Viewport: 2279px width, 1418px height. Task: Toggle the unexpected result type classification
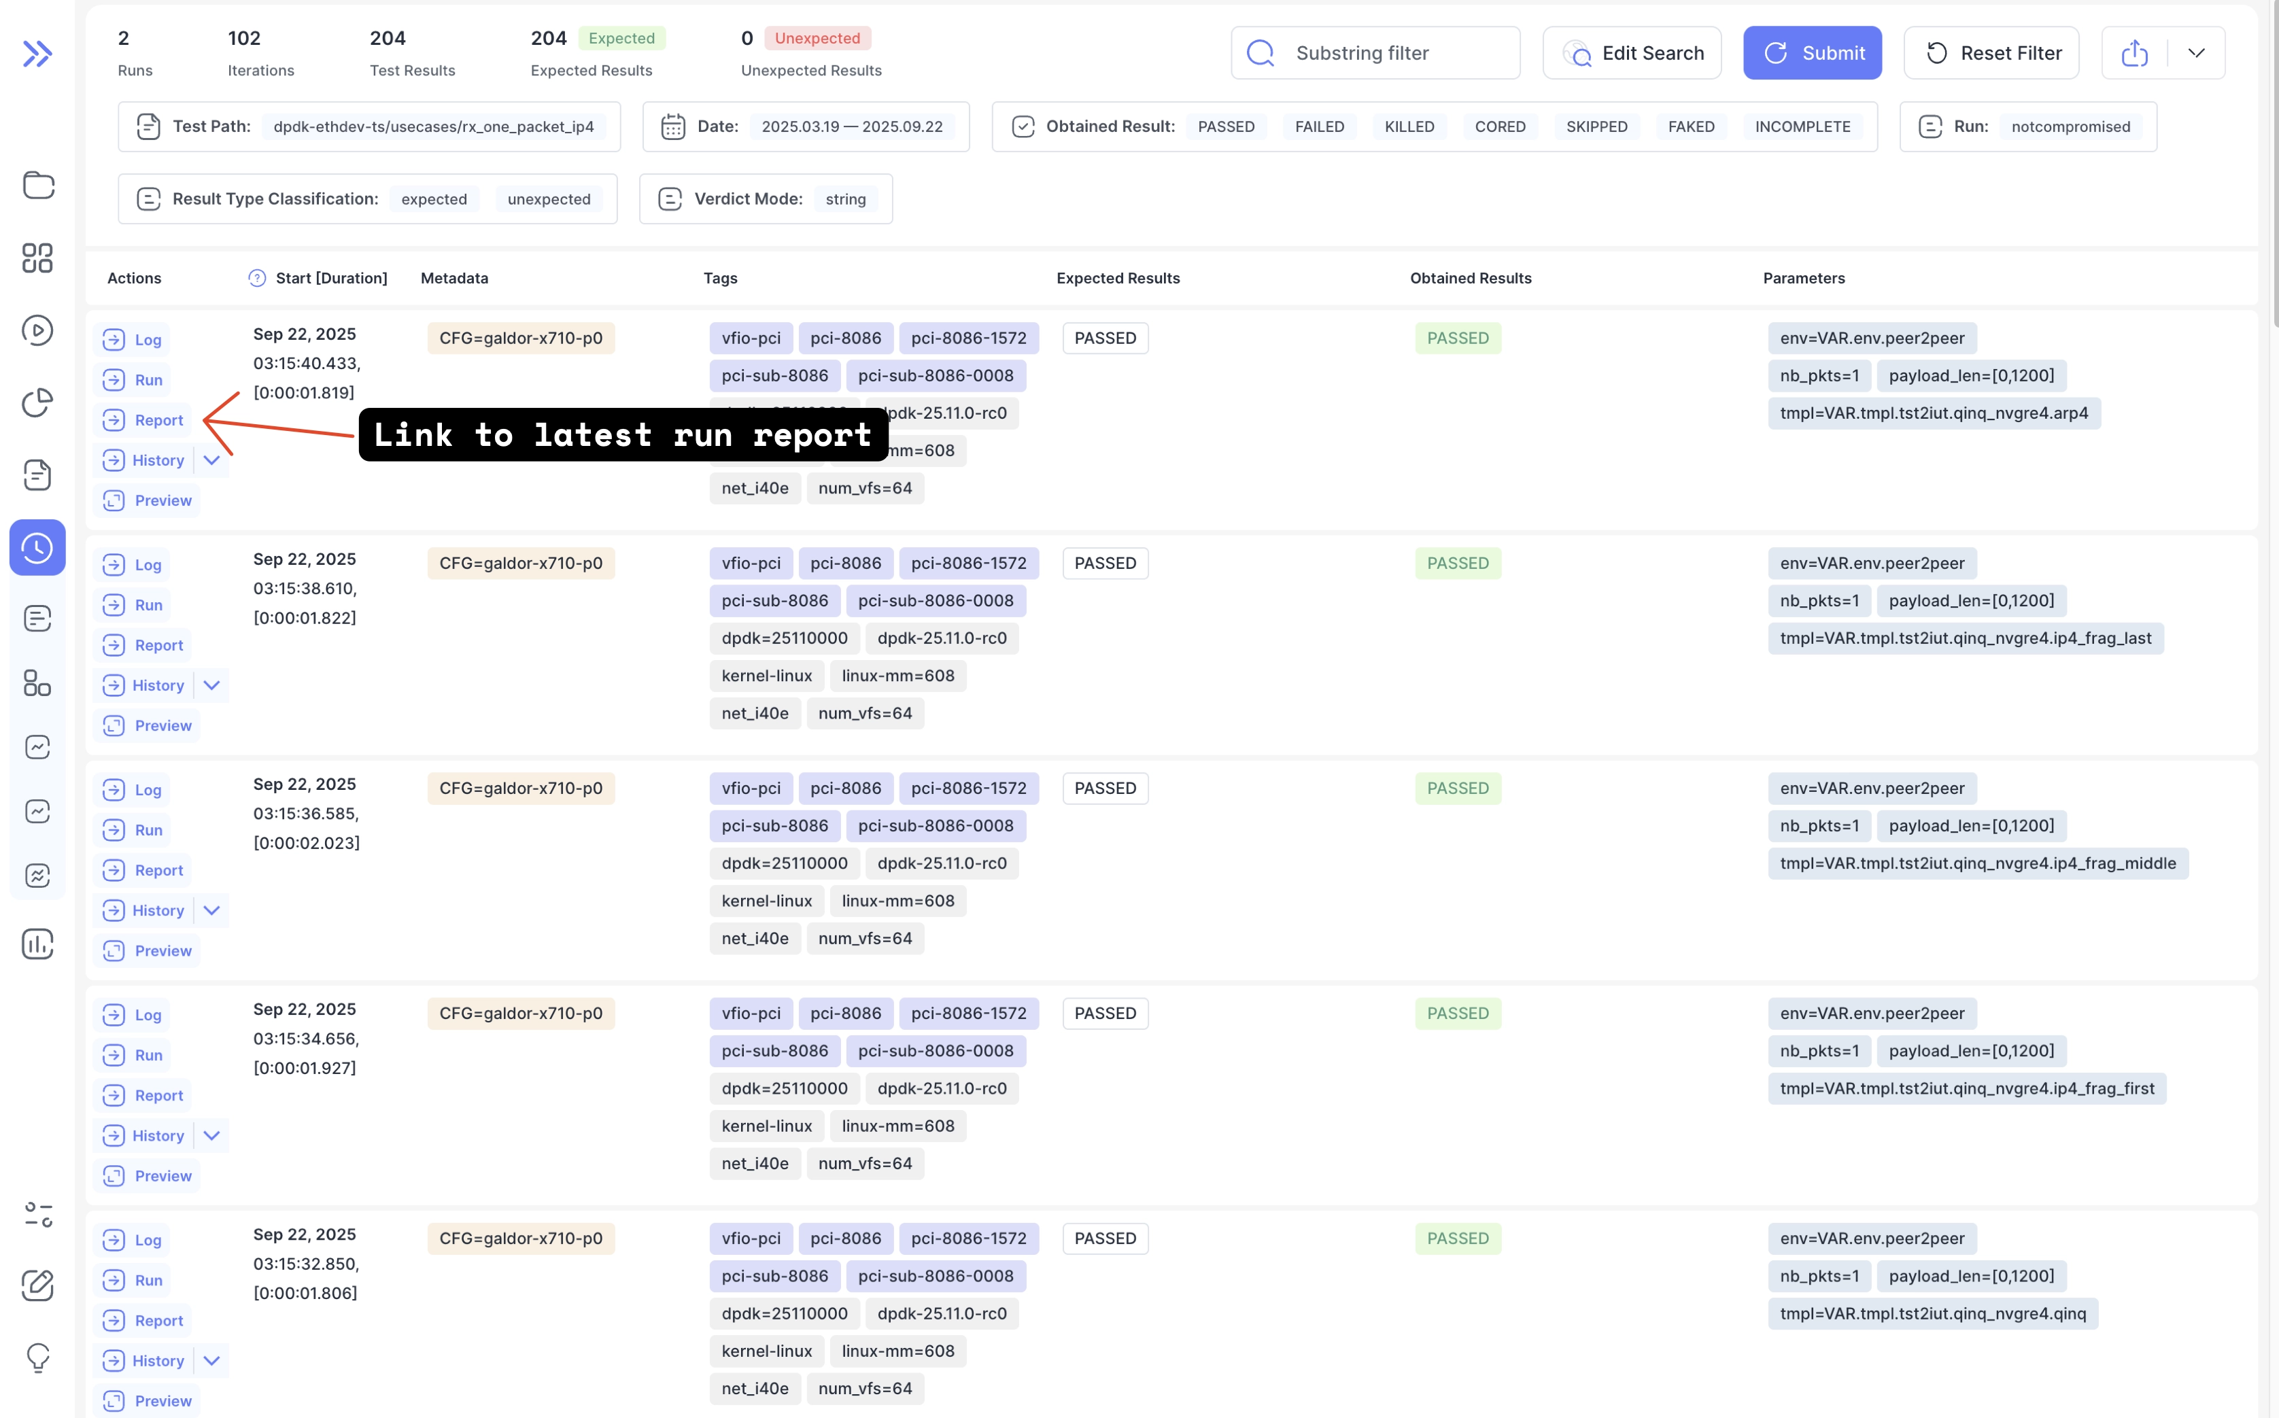(549, 198)
